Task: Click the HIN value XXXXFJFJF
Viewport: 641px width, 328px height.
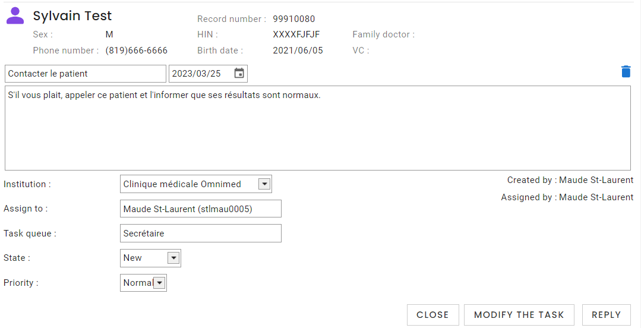Action: click(296, 34)
